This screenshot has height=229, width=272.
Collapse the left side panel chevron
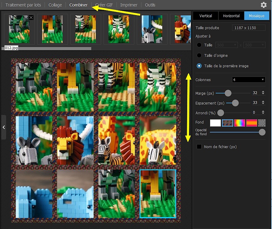point(4,127)
